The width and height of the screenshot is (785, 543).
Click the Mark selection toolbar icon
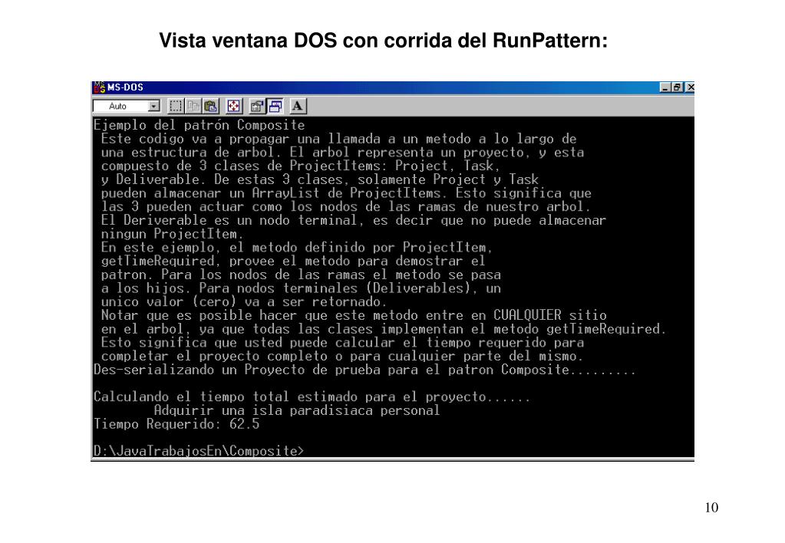tap(176, 106)
